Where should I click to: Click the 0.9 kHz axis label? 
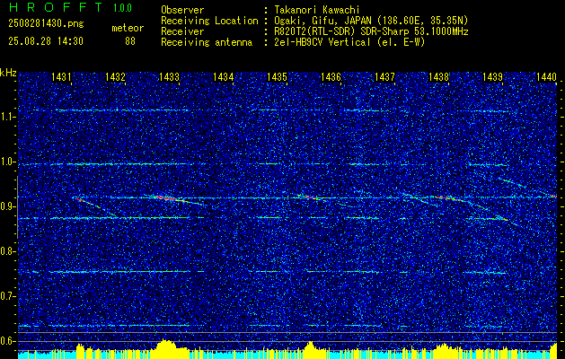pyautogui.click(x=7, y=206)
